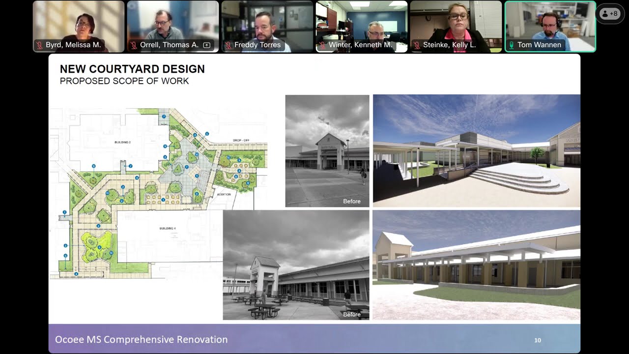The height and width of the screenshot is (354, 629).
Task: Click the 'Freddy Torres' name label
Action: pyautogui.click(x=257, y=45)
